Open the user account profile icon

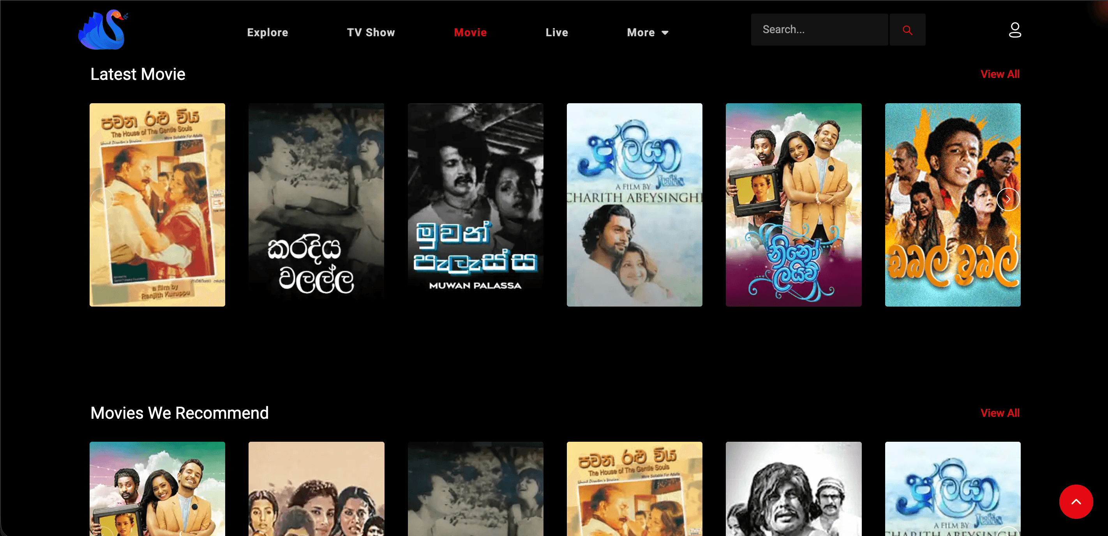click(1014, 30)
